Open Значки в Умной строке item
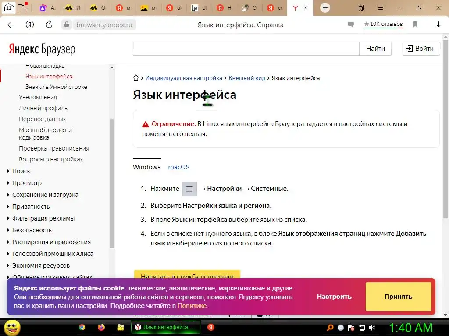Screen dimensions: 449x336 click(x=56, y=87)
